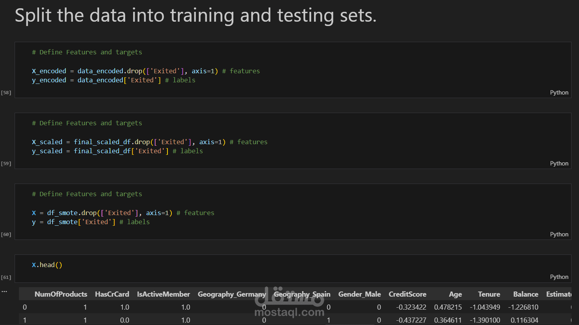Open the output more-actions ellipsis menu
Screen dimensions: 579x325
[4, 292]
